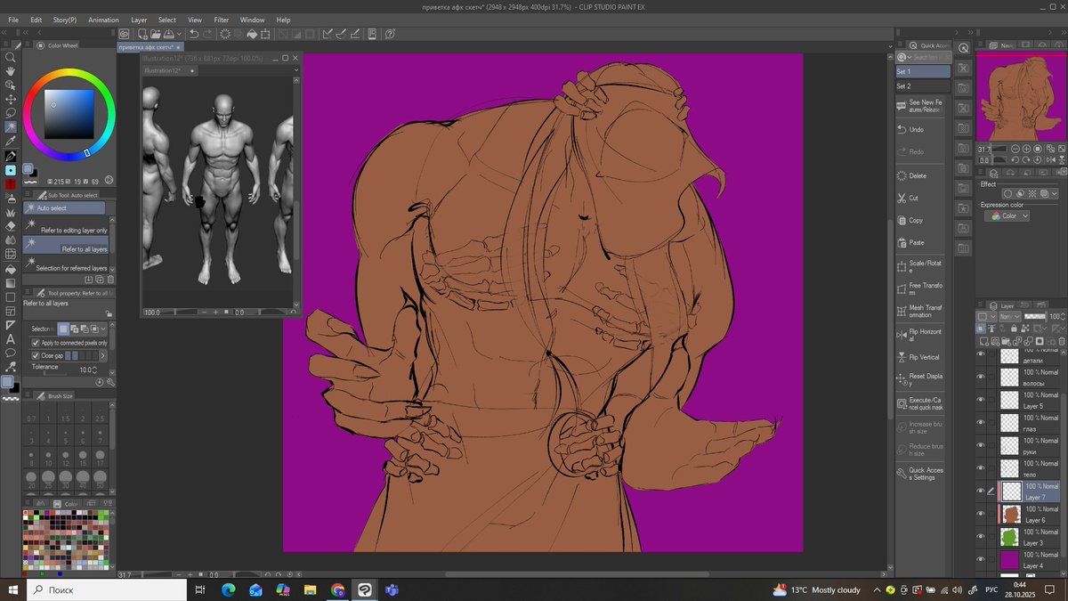Image resolution: width=1068 pixels, height=601 pixels.
Task: Select the Move layer tool
Action: point(11,99)
